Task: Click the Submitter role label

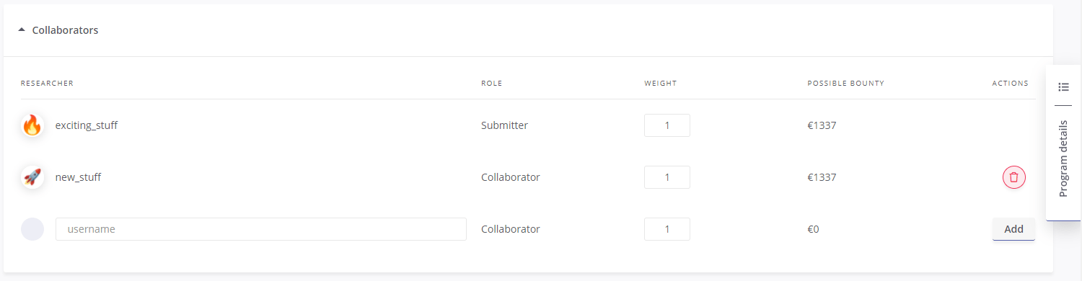Action: (504, 125)
